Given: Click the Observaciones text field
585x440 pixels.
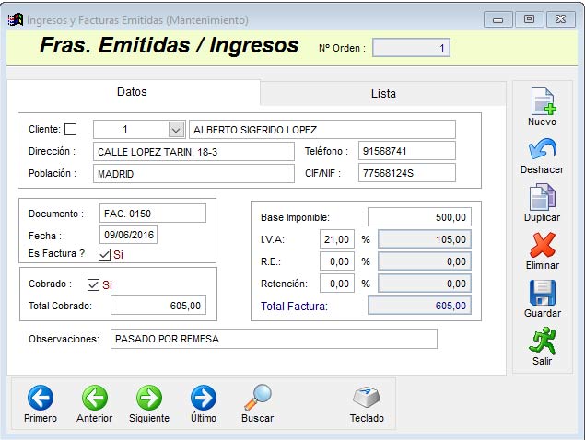Looking at the screenshot, I should [x=274, y=339].
